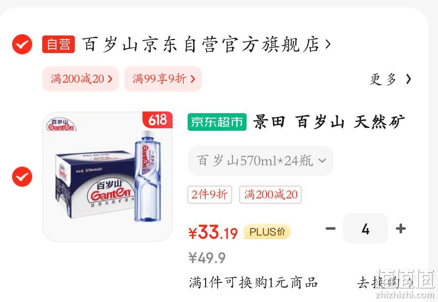438x302 pixels.
Task: Open the 满200减20 coupon chip
Action: tap(81, 79)
